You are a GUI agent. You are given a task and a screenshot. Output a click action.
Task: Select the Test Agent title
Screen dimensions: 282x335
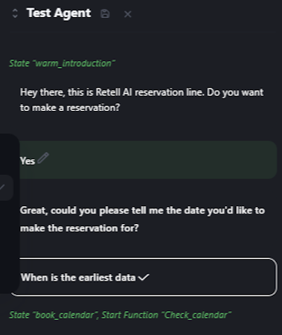59,13
